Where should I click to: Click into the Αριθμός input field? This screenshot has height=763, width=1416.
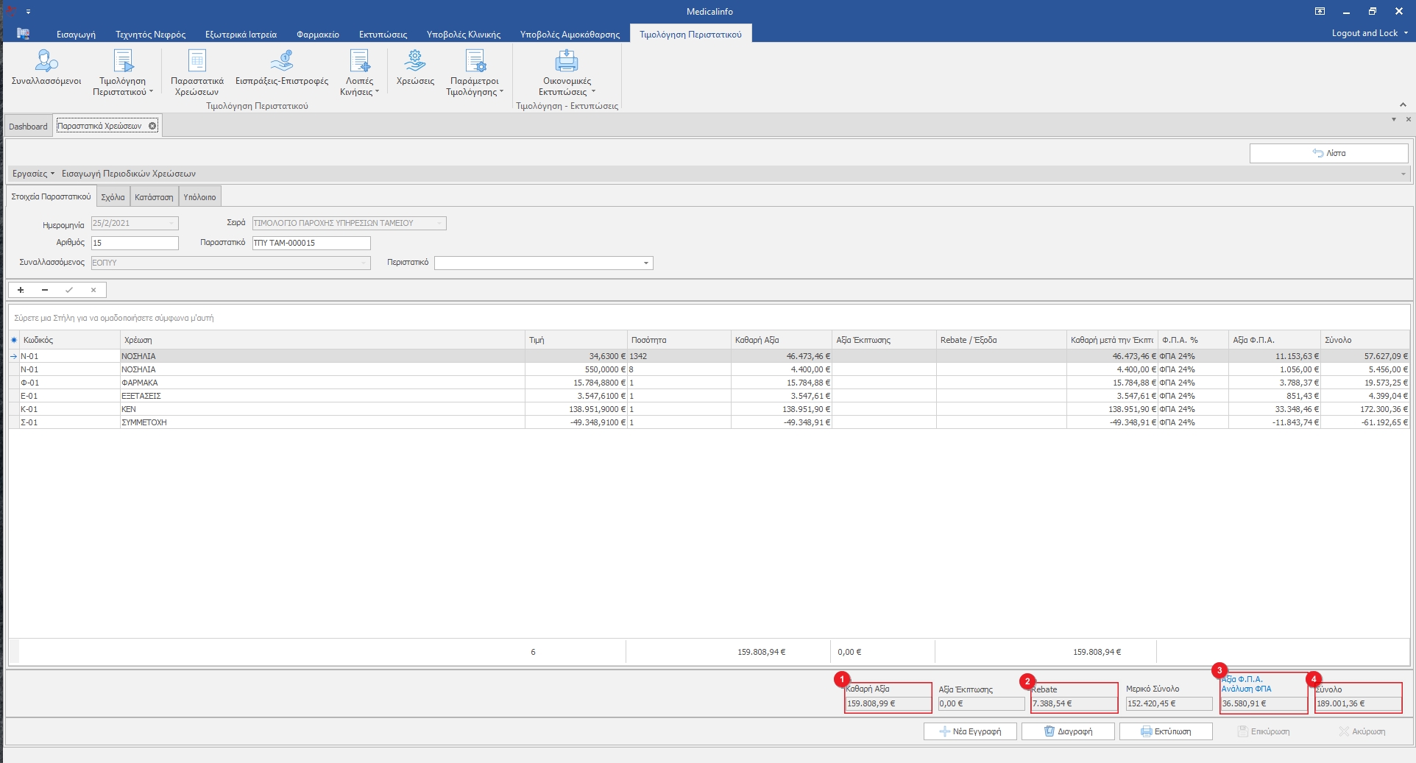pyautogui.click(x=135, y=243)
